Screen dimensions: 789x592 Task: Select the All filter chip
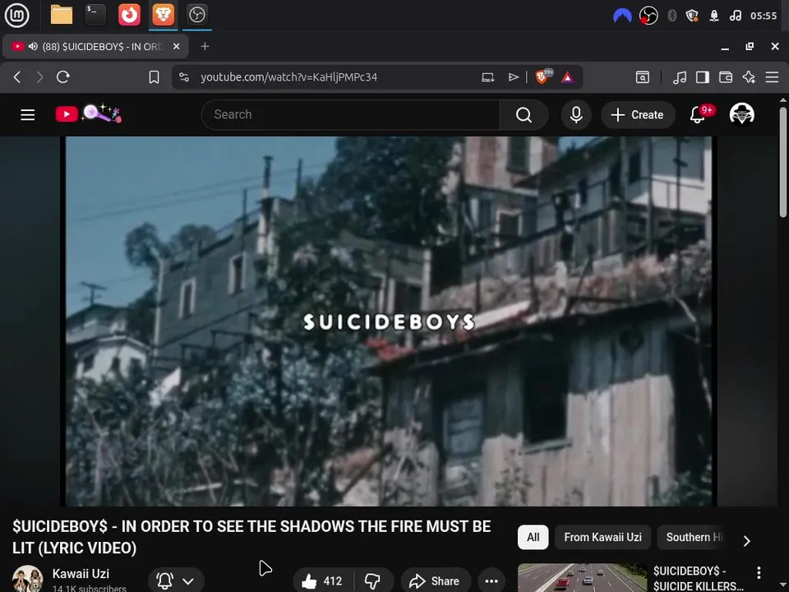(x=533, y=537)
